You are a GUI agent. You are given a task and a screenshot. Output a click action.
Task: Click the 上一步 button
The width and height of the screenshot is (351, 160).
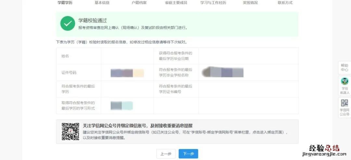(x=166, y=154)
